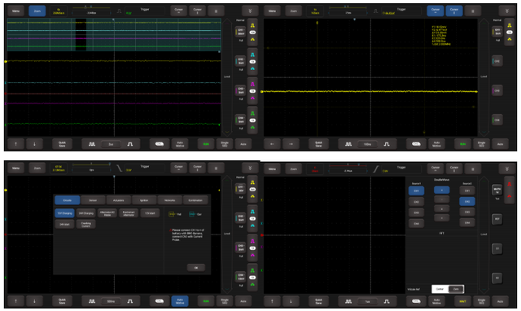This screenshot has height=311, width=521.
Task: Widen timebase with multi-pulse icon, bottom-right scope
Action: (348, 301)
